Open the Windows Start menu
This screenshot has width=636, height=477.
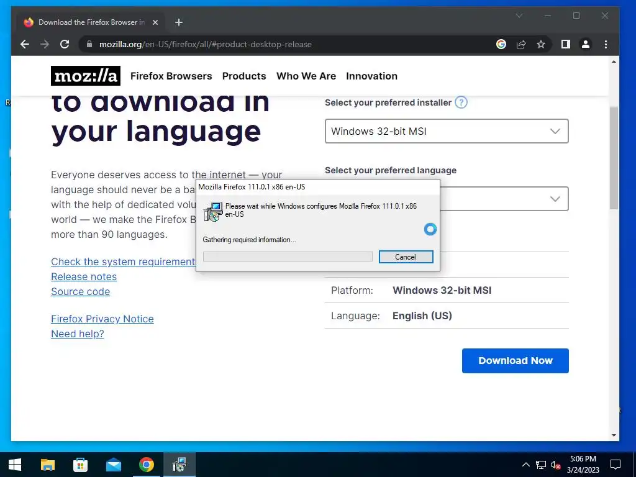point(15,465)
